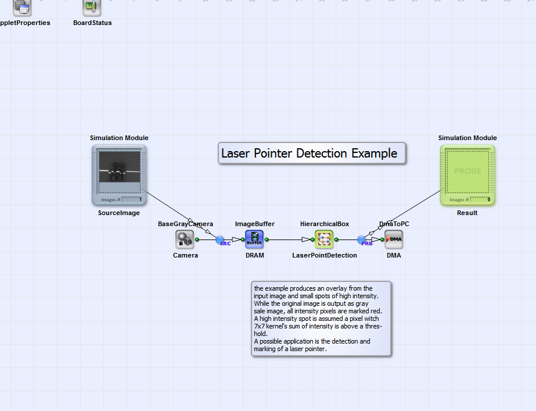Select link between DRAM and LaserPointDetection
Viewport: 536px width, 411px height.
[289, 240]
